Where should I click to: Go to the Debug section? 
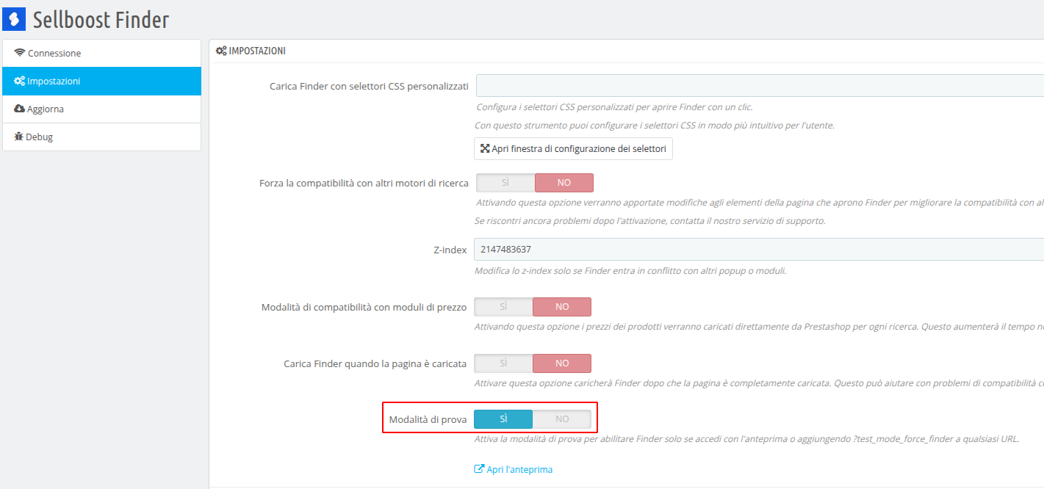[102, 137]
